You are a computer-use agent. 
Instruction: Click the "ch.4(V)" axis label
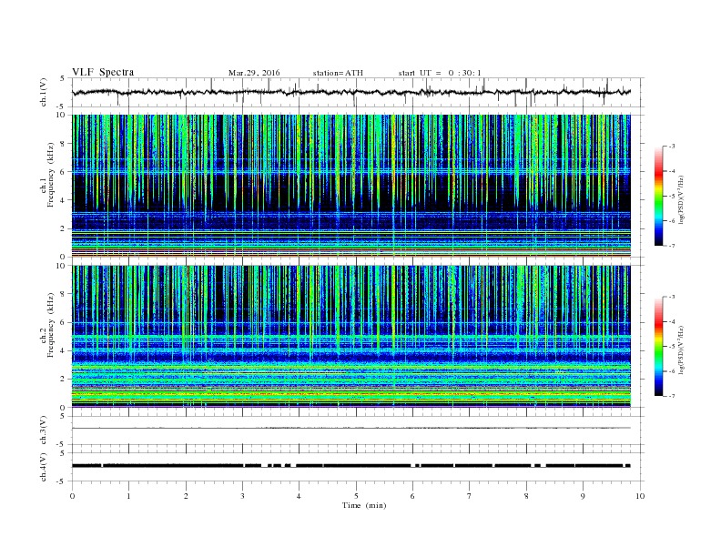click(x=44, y=467)
